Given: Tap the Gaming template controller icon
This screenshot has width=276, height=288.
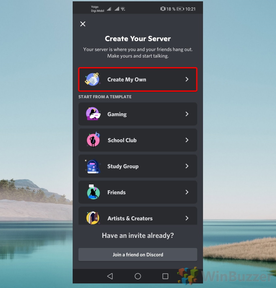Looking at the screenshot, I should 93,114.
